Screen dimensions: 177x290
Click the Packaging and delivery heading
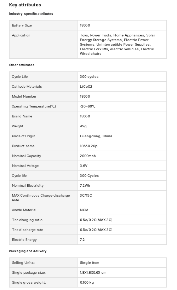tap(28, 251)
